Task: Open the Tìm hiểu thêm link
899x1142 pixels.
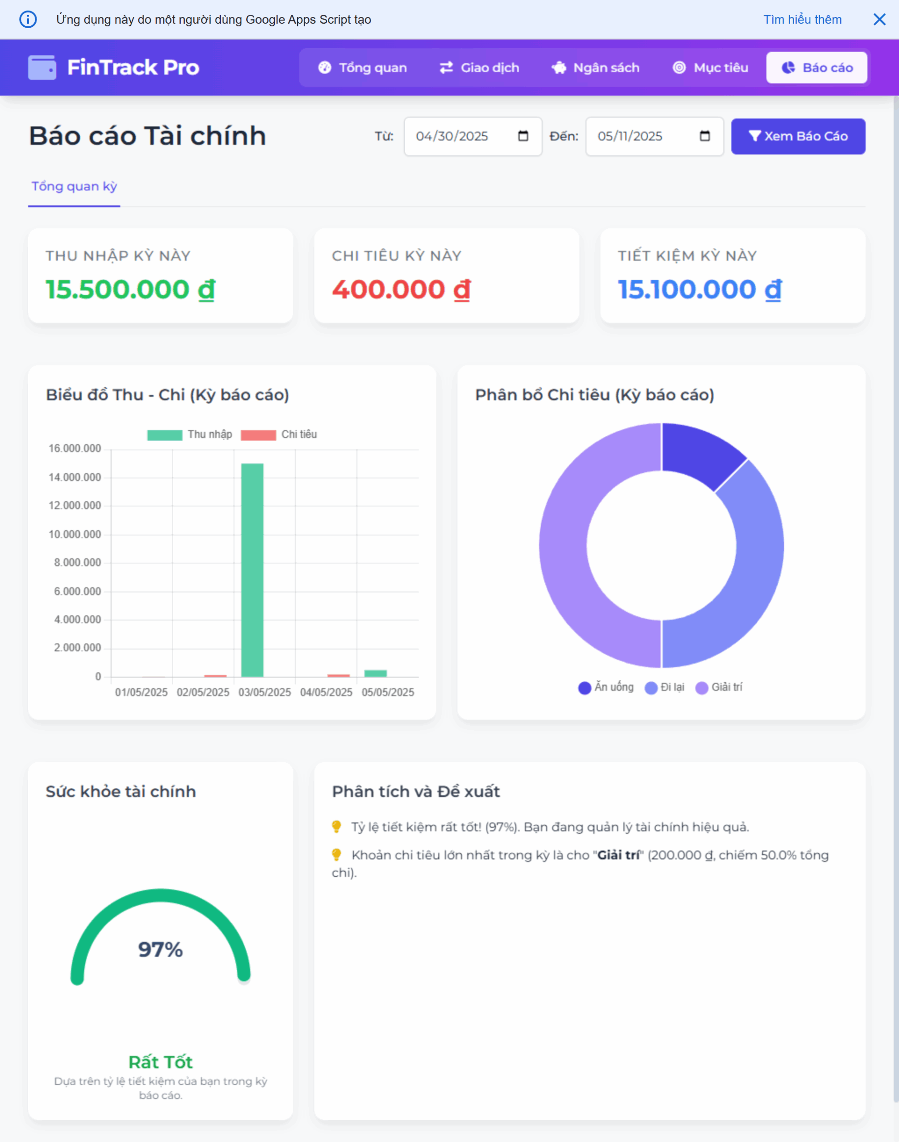Action: pyautogui.click(x=802, y=20)
